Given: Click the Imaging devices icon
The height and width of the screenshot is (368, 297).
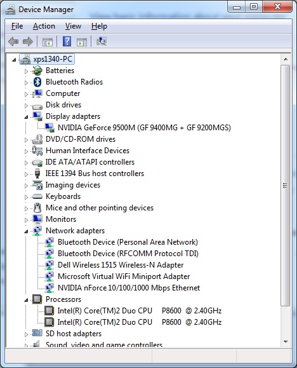Looking at the screenshot, I should [x=37, y=185].
